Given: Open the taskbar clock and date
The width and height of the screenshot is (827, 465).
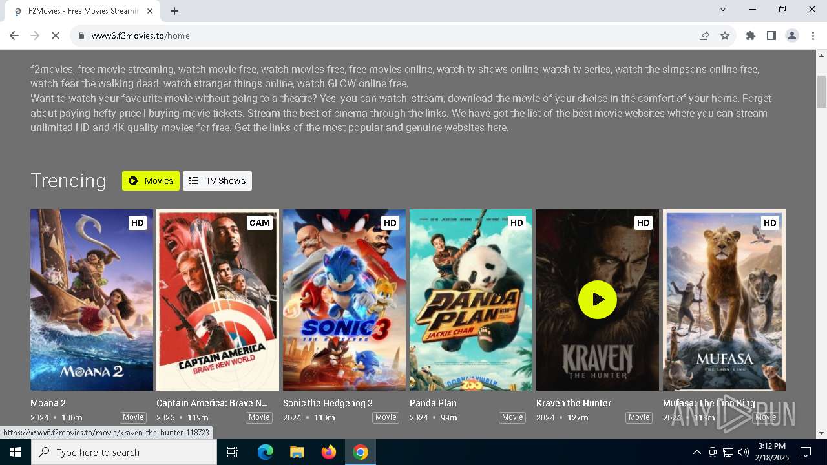Looking at the screenshot, I should click(771, 452).
